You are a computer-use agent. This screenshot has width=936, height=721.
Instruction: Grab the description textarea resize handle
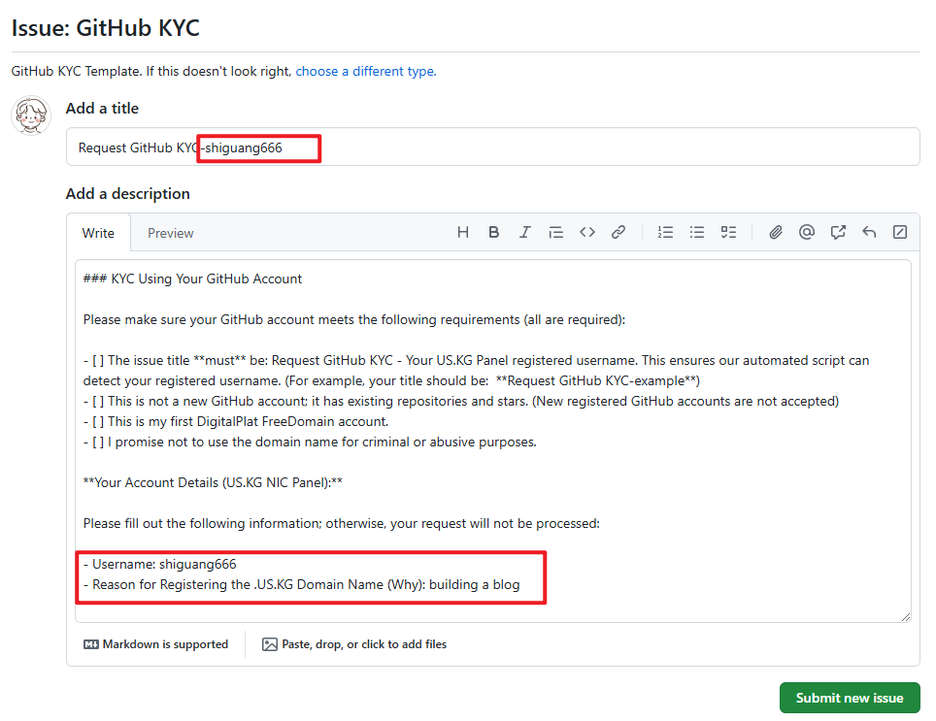pyautogui.click(x=906, y=616)
